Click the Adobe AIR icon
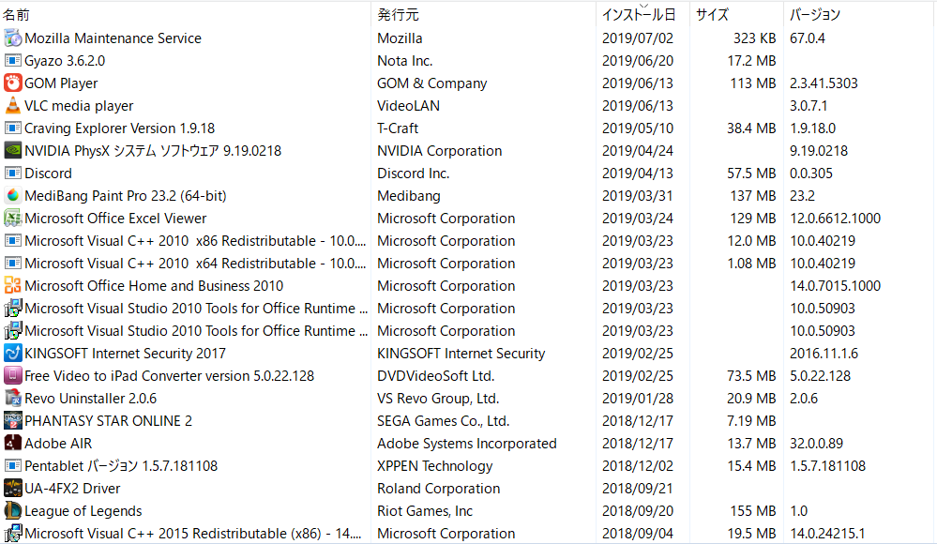937x544 pixels. (x=13, y=444)
